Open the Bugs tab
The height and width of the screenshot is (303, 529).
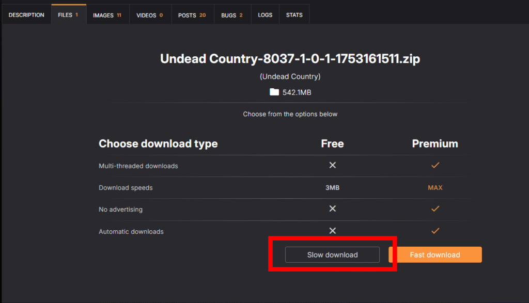[232, 15]
